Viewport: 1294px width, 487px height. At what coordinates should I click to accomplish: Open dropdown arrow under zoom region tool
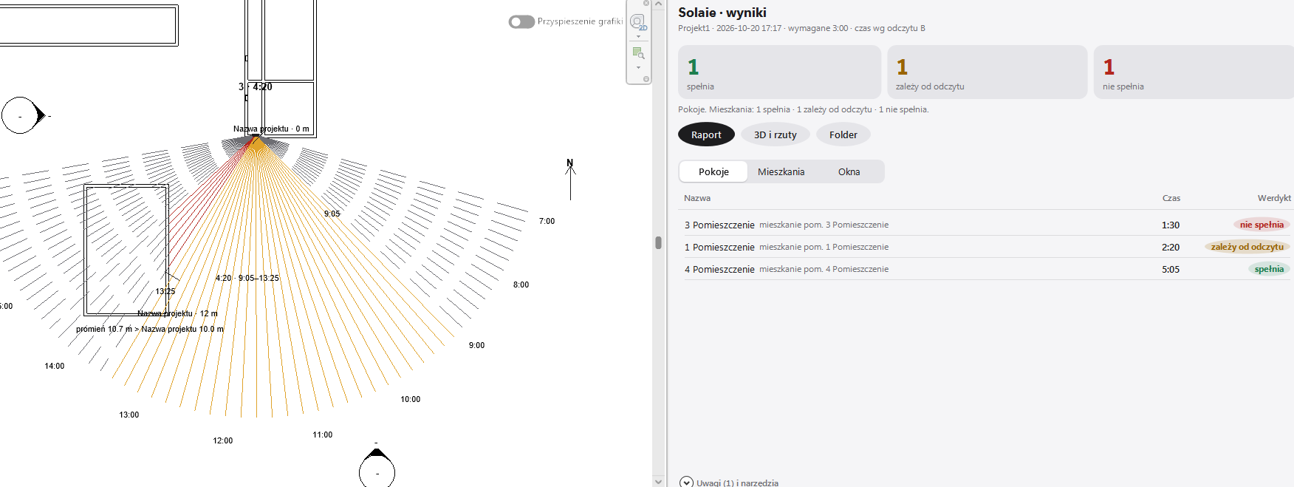point(638,68)
